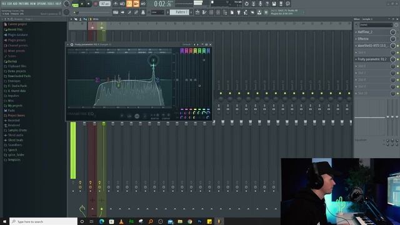The width and height of the screenshot is (400, 225).
Task: Open the EDIT menu
Action: pos(10,4)
